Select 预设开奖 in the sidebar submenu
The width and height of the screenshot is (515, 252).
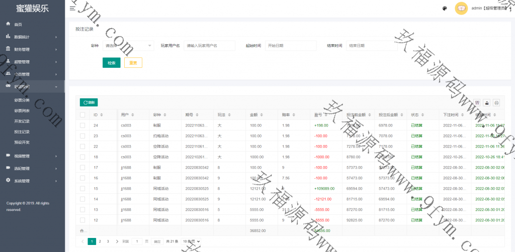coord(22,142)
